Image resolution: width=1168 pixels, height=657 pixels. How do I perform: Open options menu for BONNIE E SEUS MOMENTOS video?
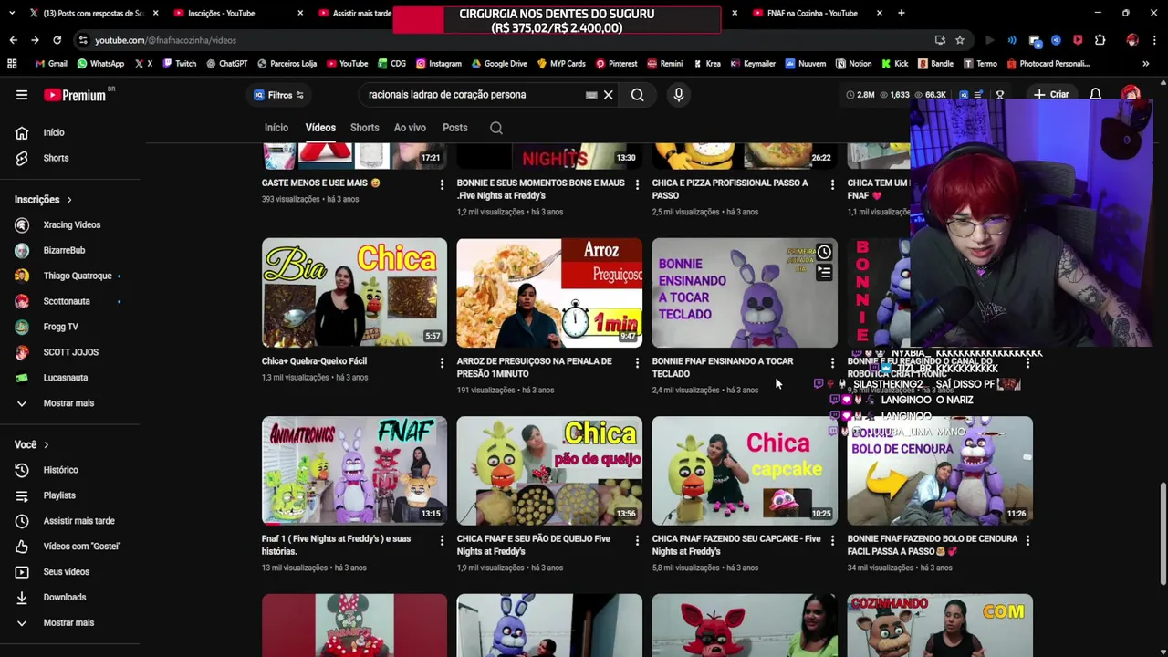coord(637,184)
